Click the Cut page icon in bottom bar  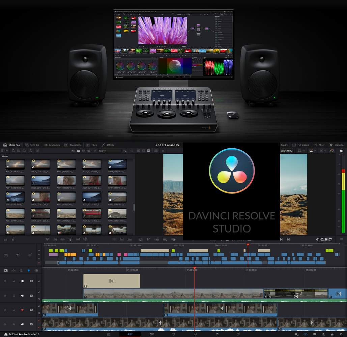coord(130,334)
